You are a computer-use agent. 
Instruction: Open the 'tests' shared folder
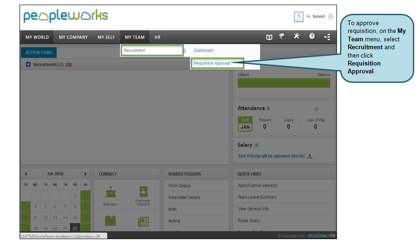tap(173, 209)
